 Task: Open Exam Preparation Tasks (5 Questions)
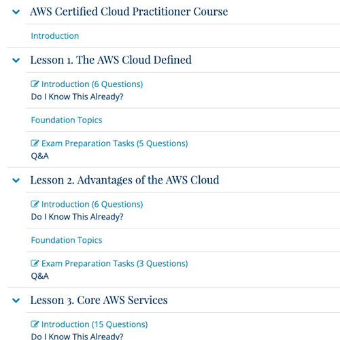coord(115,143)
